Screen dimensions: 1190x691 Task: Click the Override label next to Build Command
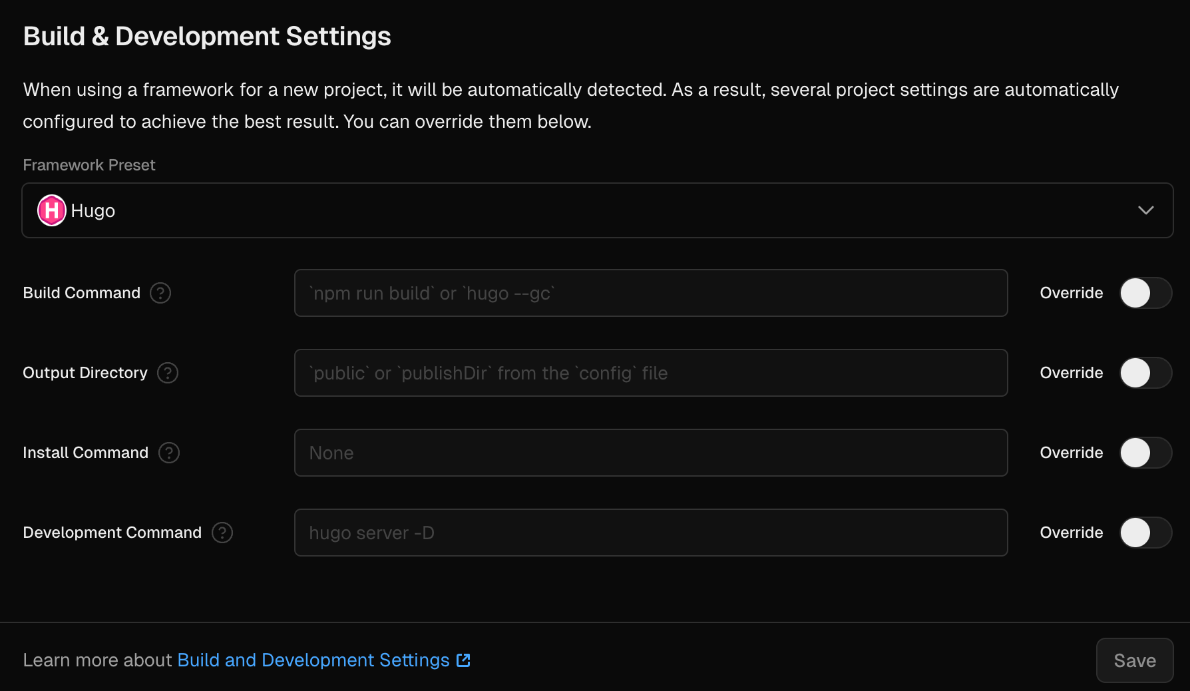pos(1071,293)
